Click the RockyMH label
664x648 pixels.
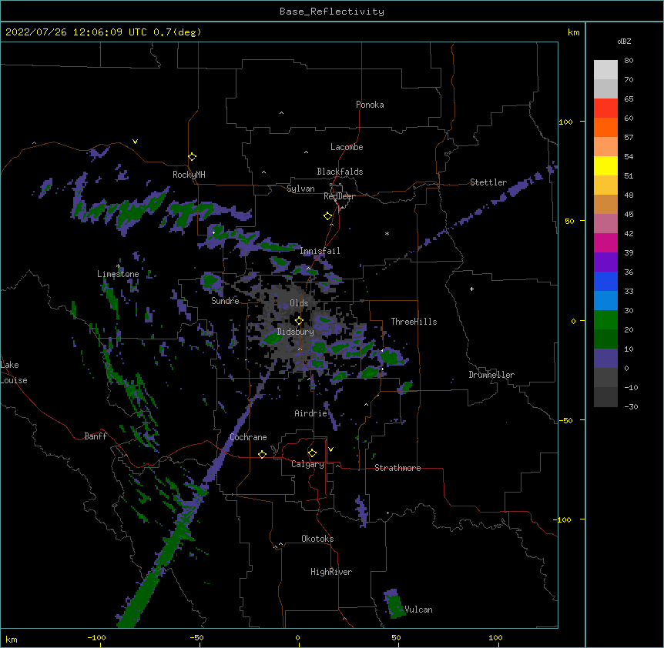tap(189, 175)
